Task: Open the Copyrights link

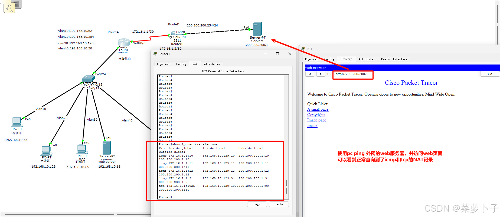Action: click(316, 115)
